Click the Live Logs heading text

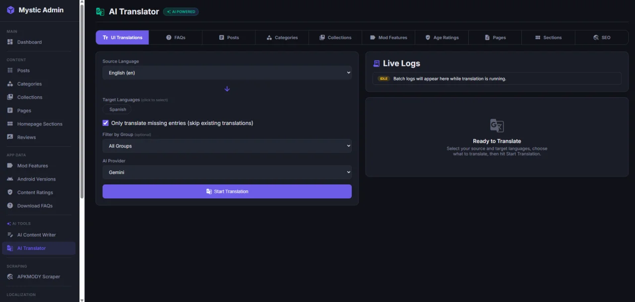(401, 63)
